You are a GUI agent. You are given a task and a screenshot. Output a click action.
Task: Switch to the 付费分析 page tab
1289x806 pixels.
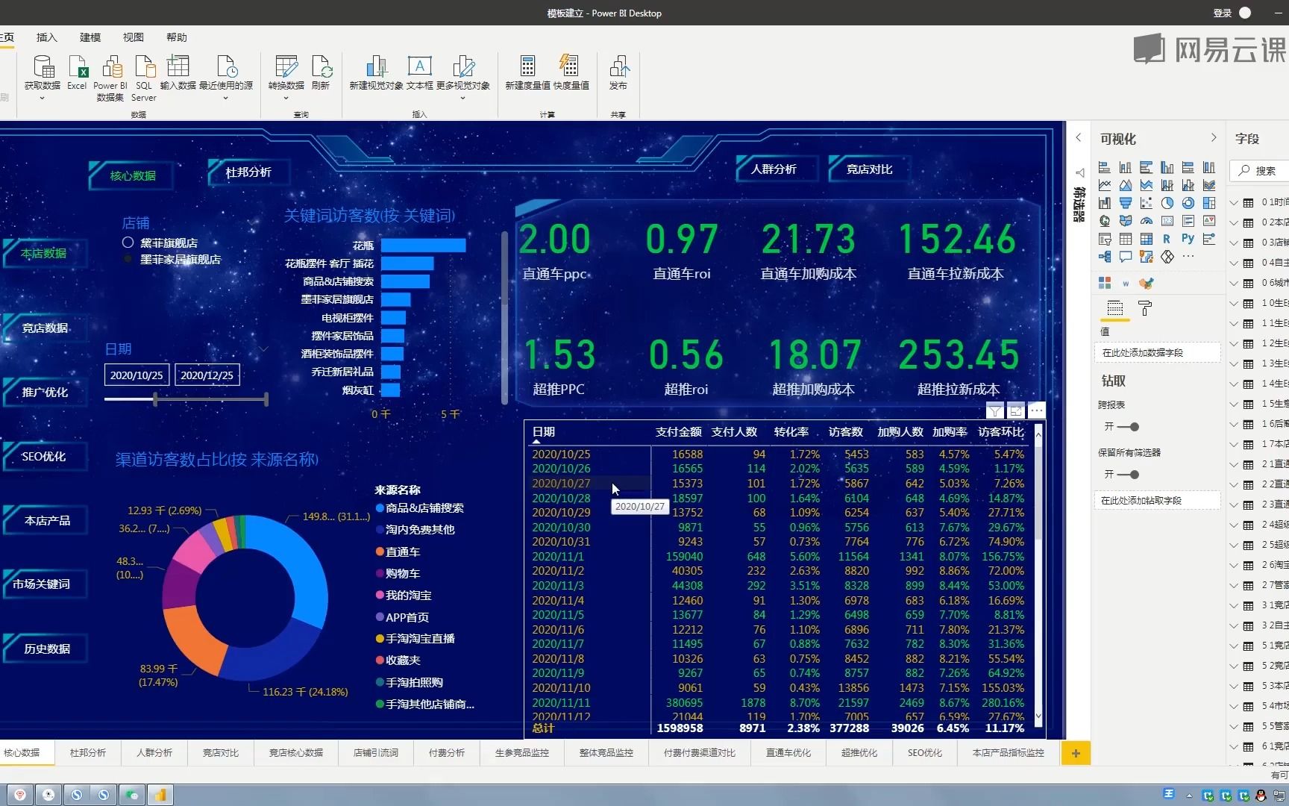(x=447, y=753)
